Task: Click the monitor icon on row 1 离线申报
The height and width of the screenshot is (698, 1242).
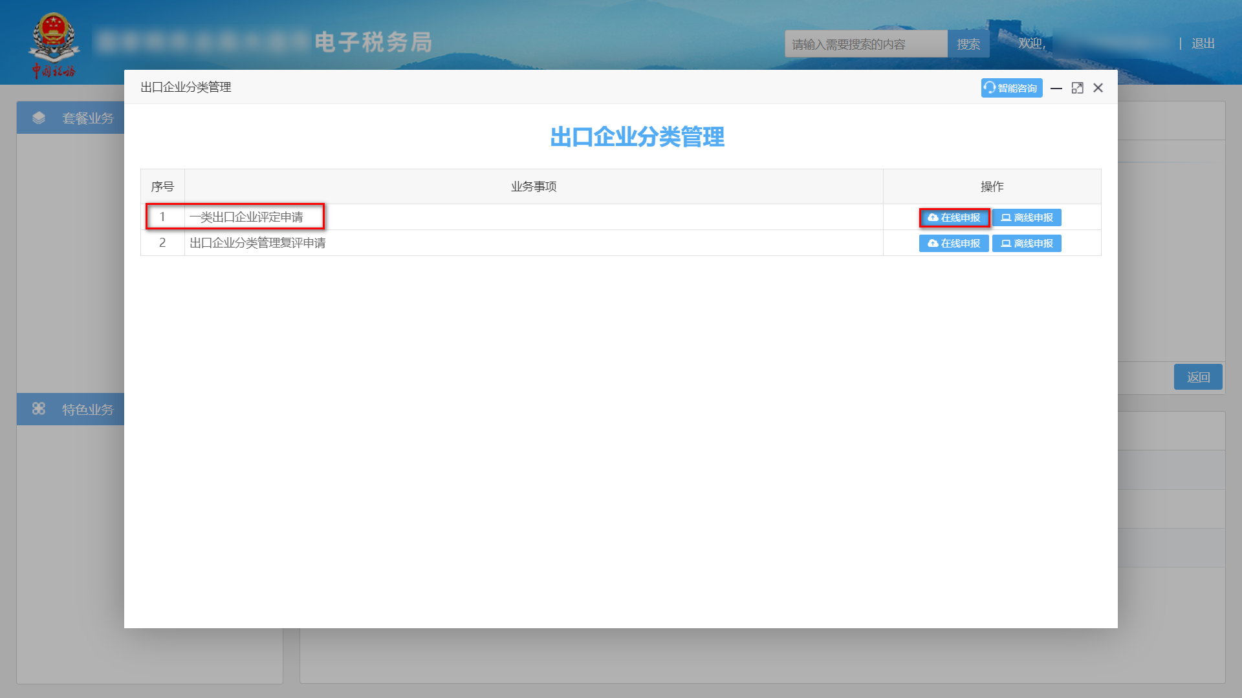Action: click(x=1006, y=217)
